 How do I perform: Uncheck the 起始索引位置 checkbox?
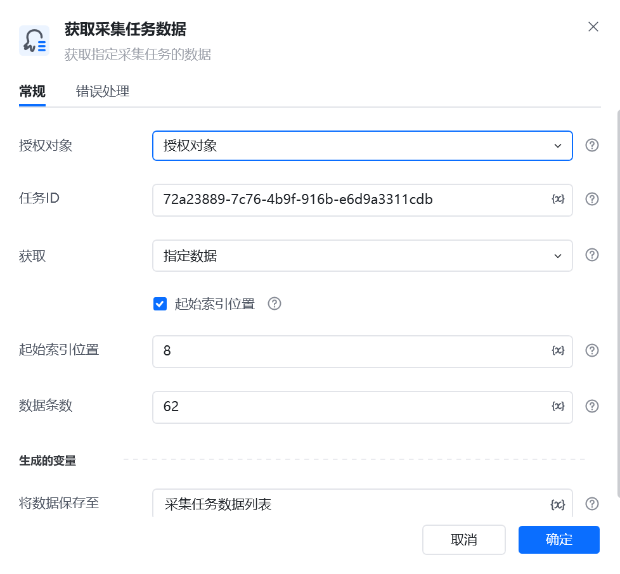(160, 304)
